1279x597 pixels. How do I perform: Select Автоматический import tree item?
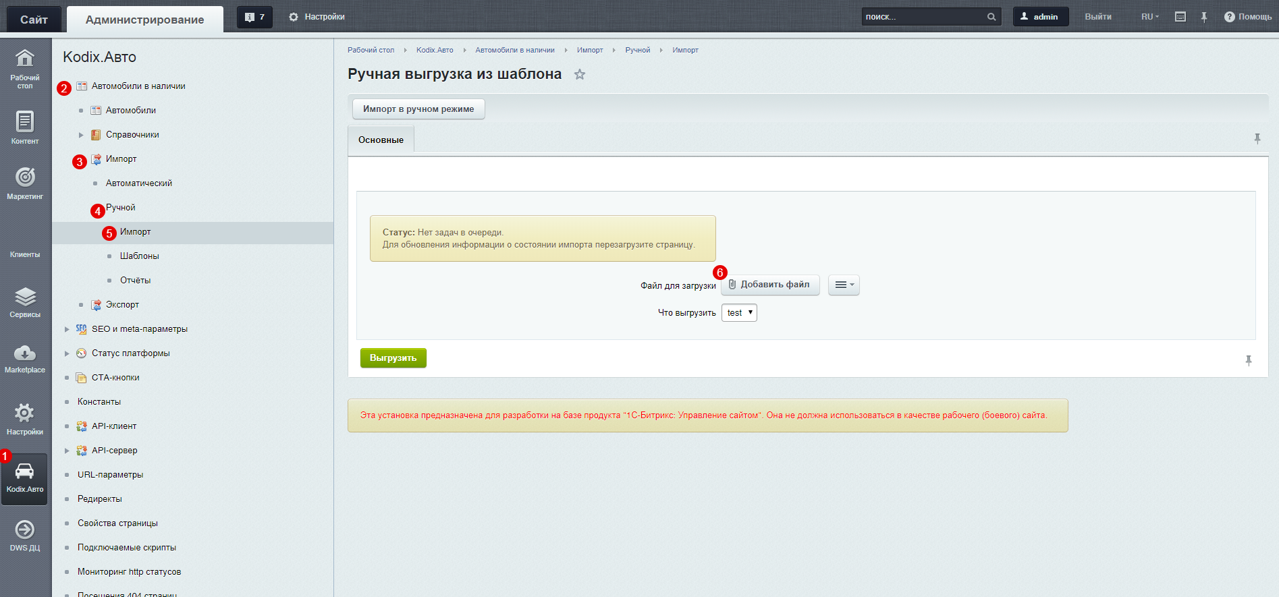click(x=139, y=183)
